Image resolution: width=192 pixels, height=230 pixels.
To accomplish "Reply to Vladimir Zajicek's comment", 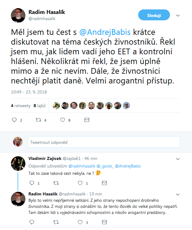I will click(x=31, y=183).
